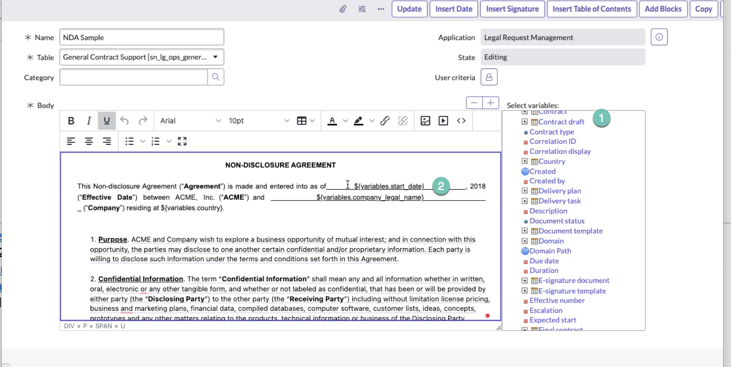Click the bullet list icon
731x367 pixels.
[129, 141]
